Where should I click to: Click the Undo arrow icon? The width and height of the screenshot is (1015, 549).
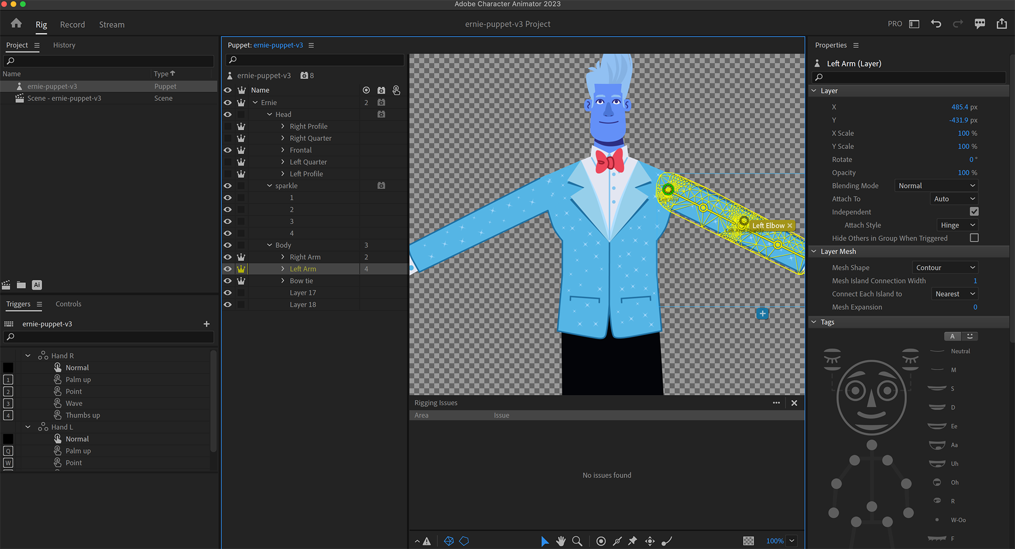pyautogui.click(x=936, y=24)
